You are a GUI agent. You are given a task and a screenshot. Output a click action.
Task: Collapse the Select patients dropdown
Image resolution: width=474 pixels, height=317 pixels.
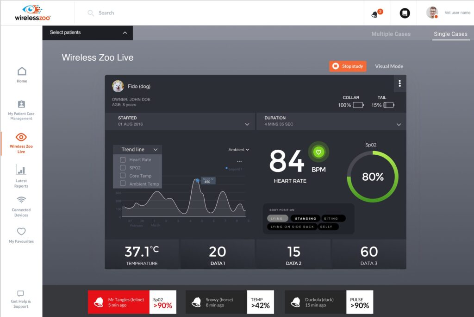pyautogui.click(x=87, y=33)
